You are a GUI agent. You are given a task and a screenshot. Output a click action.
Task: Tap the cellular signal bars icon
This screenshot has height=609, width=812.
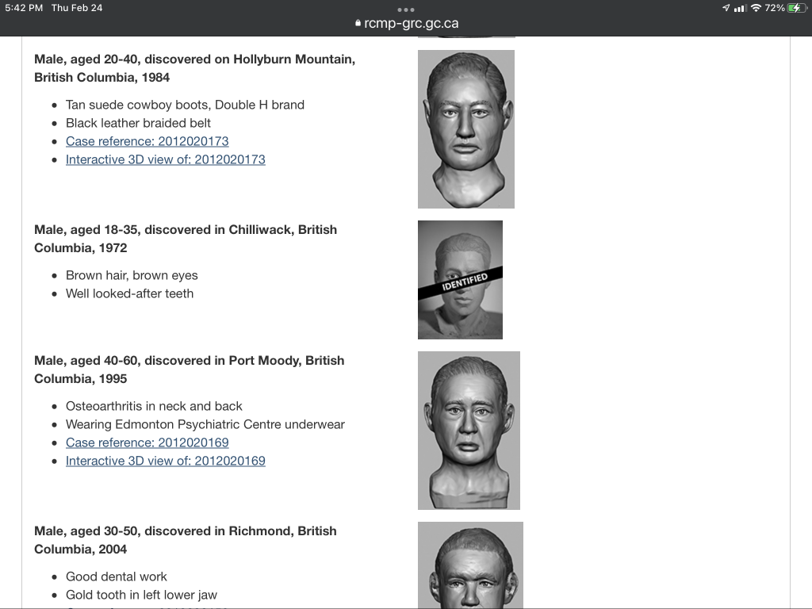[740, 8]
